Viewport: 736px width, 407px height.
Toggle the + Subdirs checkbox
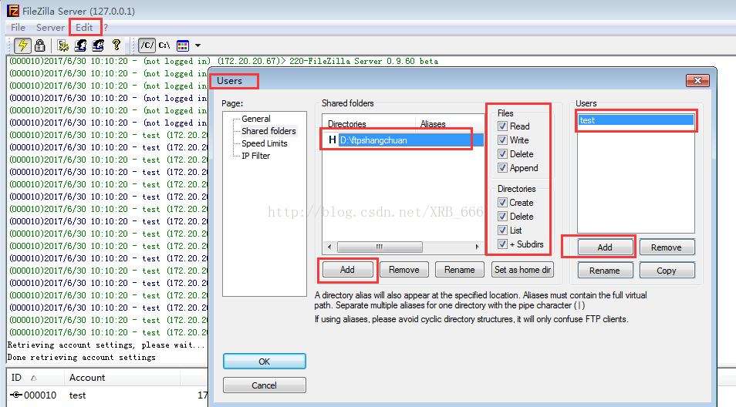(x=503, y=244)
